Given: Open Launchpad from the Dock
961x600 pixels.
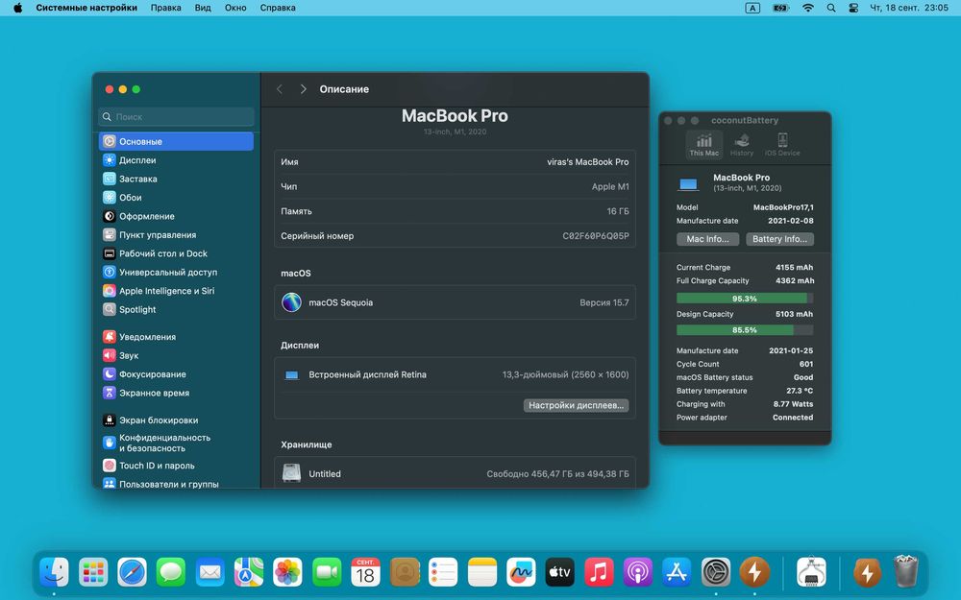Looking at the screenshot, I should click(93, 573).
